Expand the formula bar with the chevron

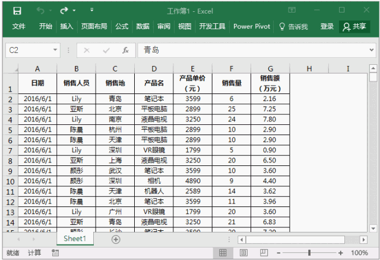[x=371, y=50]
